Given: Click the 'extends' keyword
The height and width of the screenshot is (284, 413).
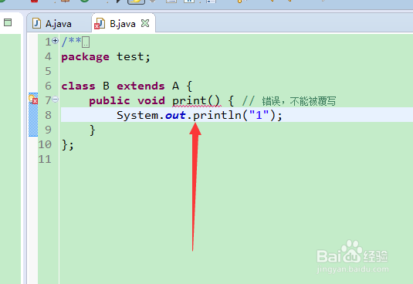Looking at the screenshot, I should pos(140,86).
